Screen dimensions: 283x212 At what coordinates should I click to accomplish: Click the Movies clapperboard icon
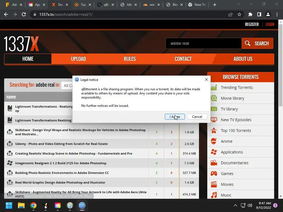coord(214,184)
